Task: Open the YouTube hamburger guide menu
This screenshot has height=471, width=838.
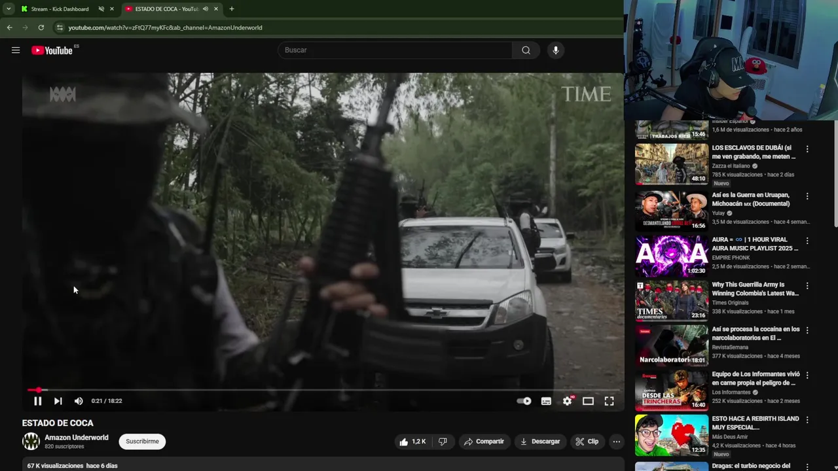Action: [x=16, y=50]
